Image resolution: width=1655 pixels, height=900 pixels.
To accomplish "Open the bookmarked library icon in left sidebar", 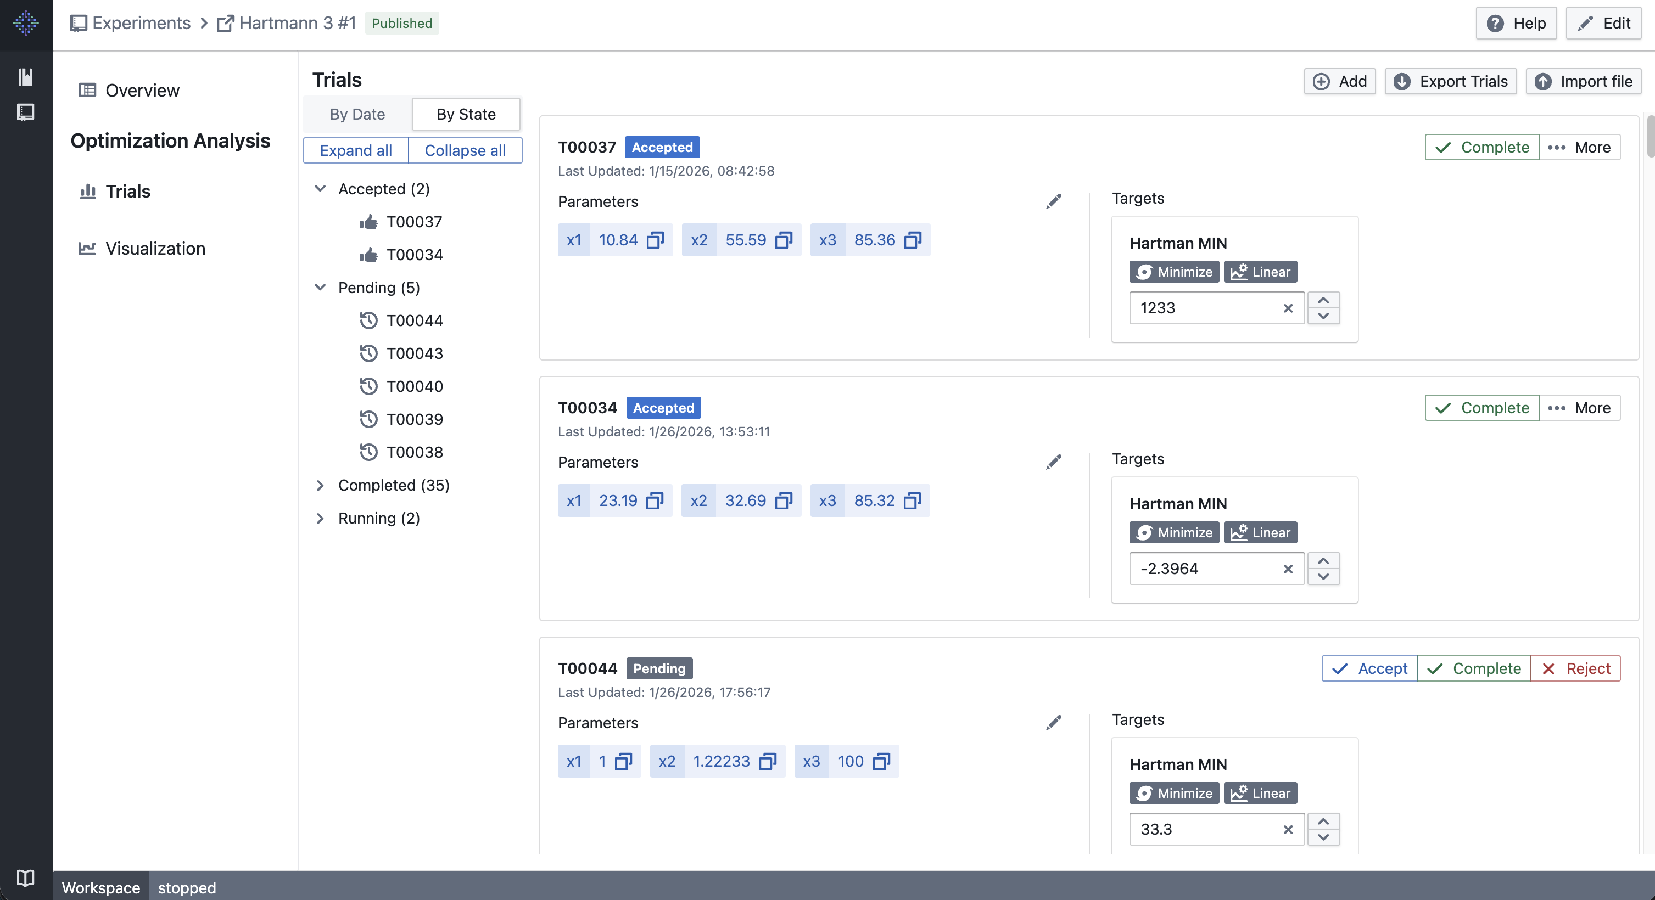I will pyautogui.click(x=25, y=76).
